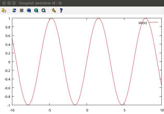164x114 pixels.
Task: Click the y-axis label 0.4
Action: pyautogui.click(x=8, y=45)
